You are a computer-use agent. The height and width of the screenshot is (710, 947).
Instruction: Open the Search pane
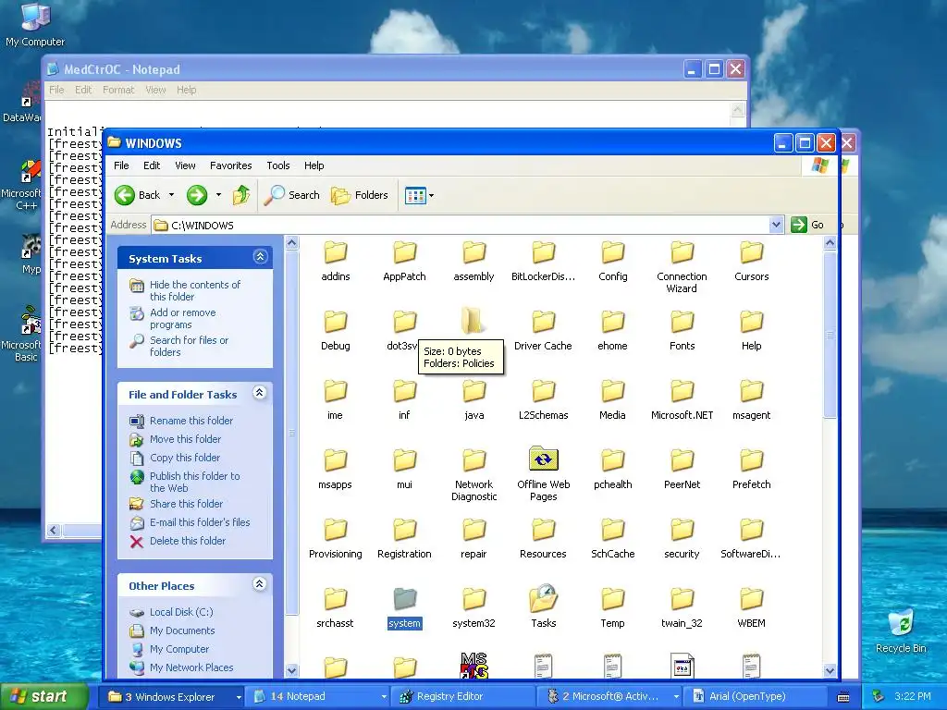click(292, 195)
